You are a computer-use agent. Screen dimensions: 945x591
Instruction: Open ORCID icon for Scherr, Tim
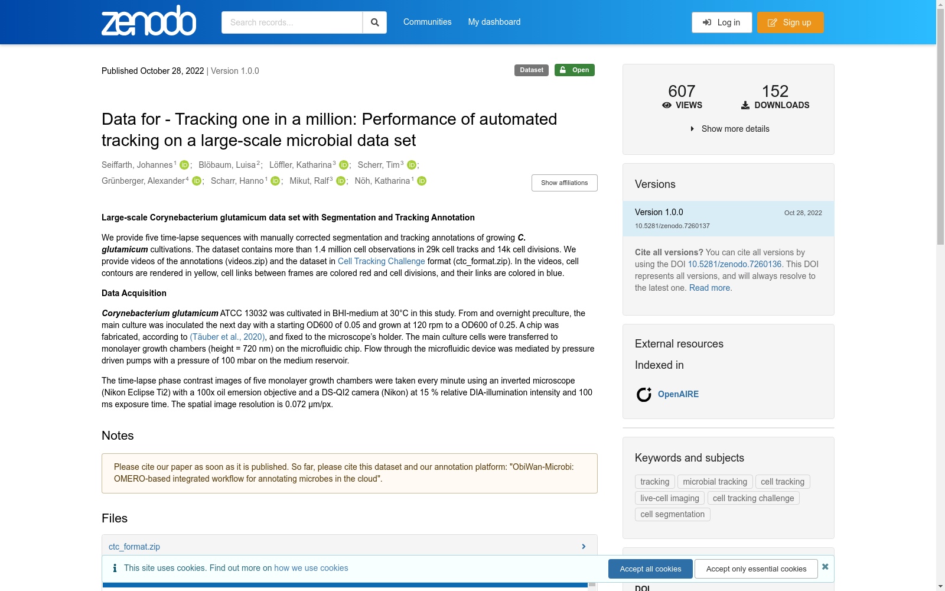pos(412,165)
